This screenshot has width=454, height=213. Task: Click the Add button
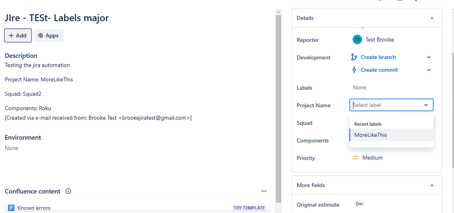18,35
